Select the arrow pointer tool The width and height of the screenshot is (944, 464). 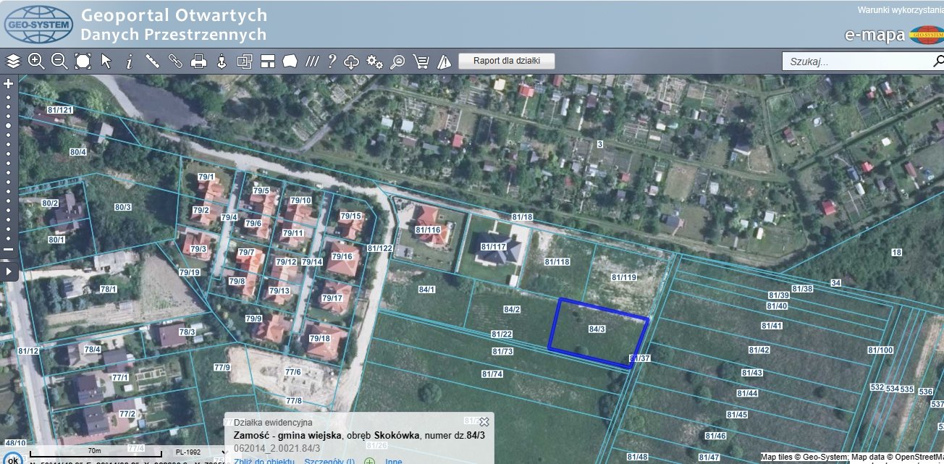point(106,61)
